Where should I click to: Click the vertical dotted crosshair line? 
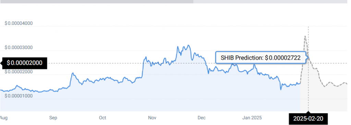click(308, 69)
